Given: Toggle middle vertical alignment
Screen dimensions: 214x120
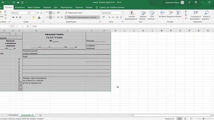Looking at the screenshot, I should [x=50, y=13].
